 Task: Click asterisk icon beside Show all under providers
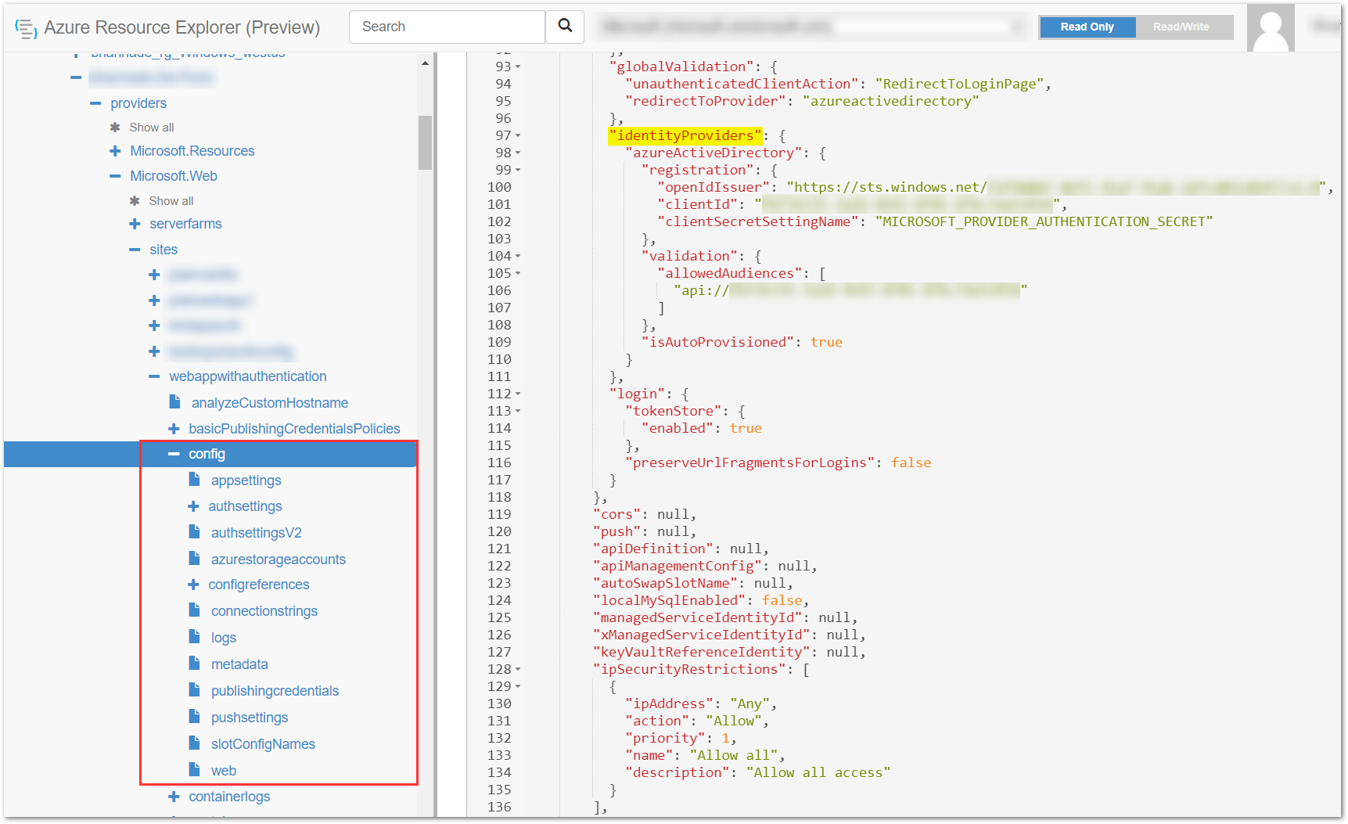point(115,127)
